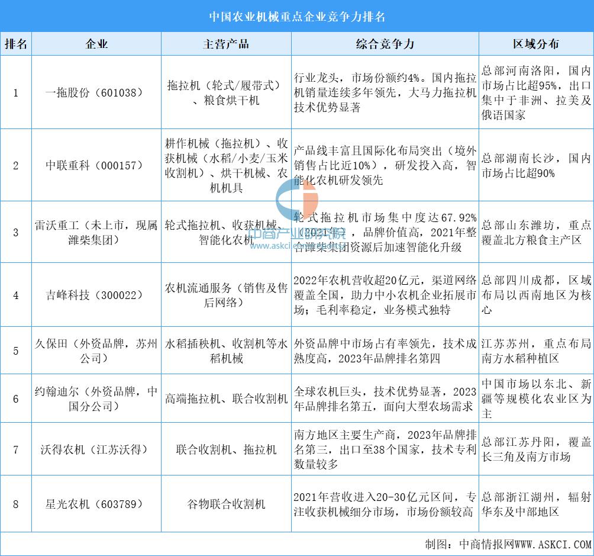Click the credit 制图：中商情报网WWW.ASKCI.COM
594x556 pixels.
tap(508, 544)
